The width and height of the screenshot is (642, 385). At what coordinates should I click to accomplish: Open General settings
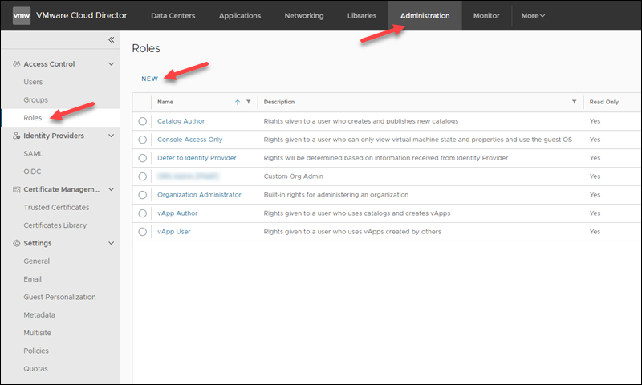(x=36, y=261)
